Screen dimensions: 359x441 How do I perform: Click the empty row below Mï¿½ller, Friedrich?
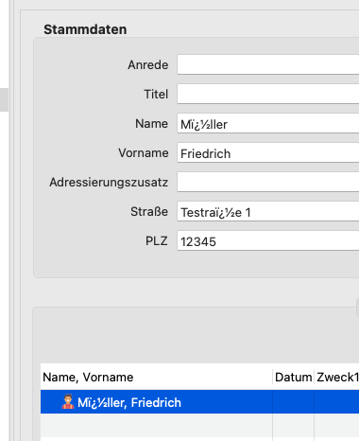(x=199, y=425)
